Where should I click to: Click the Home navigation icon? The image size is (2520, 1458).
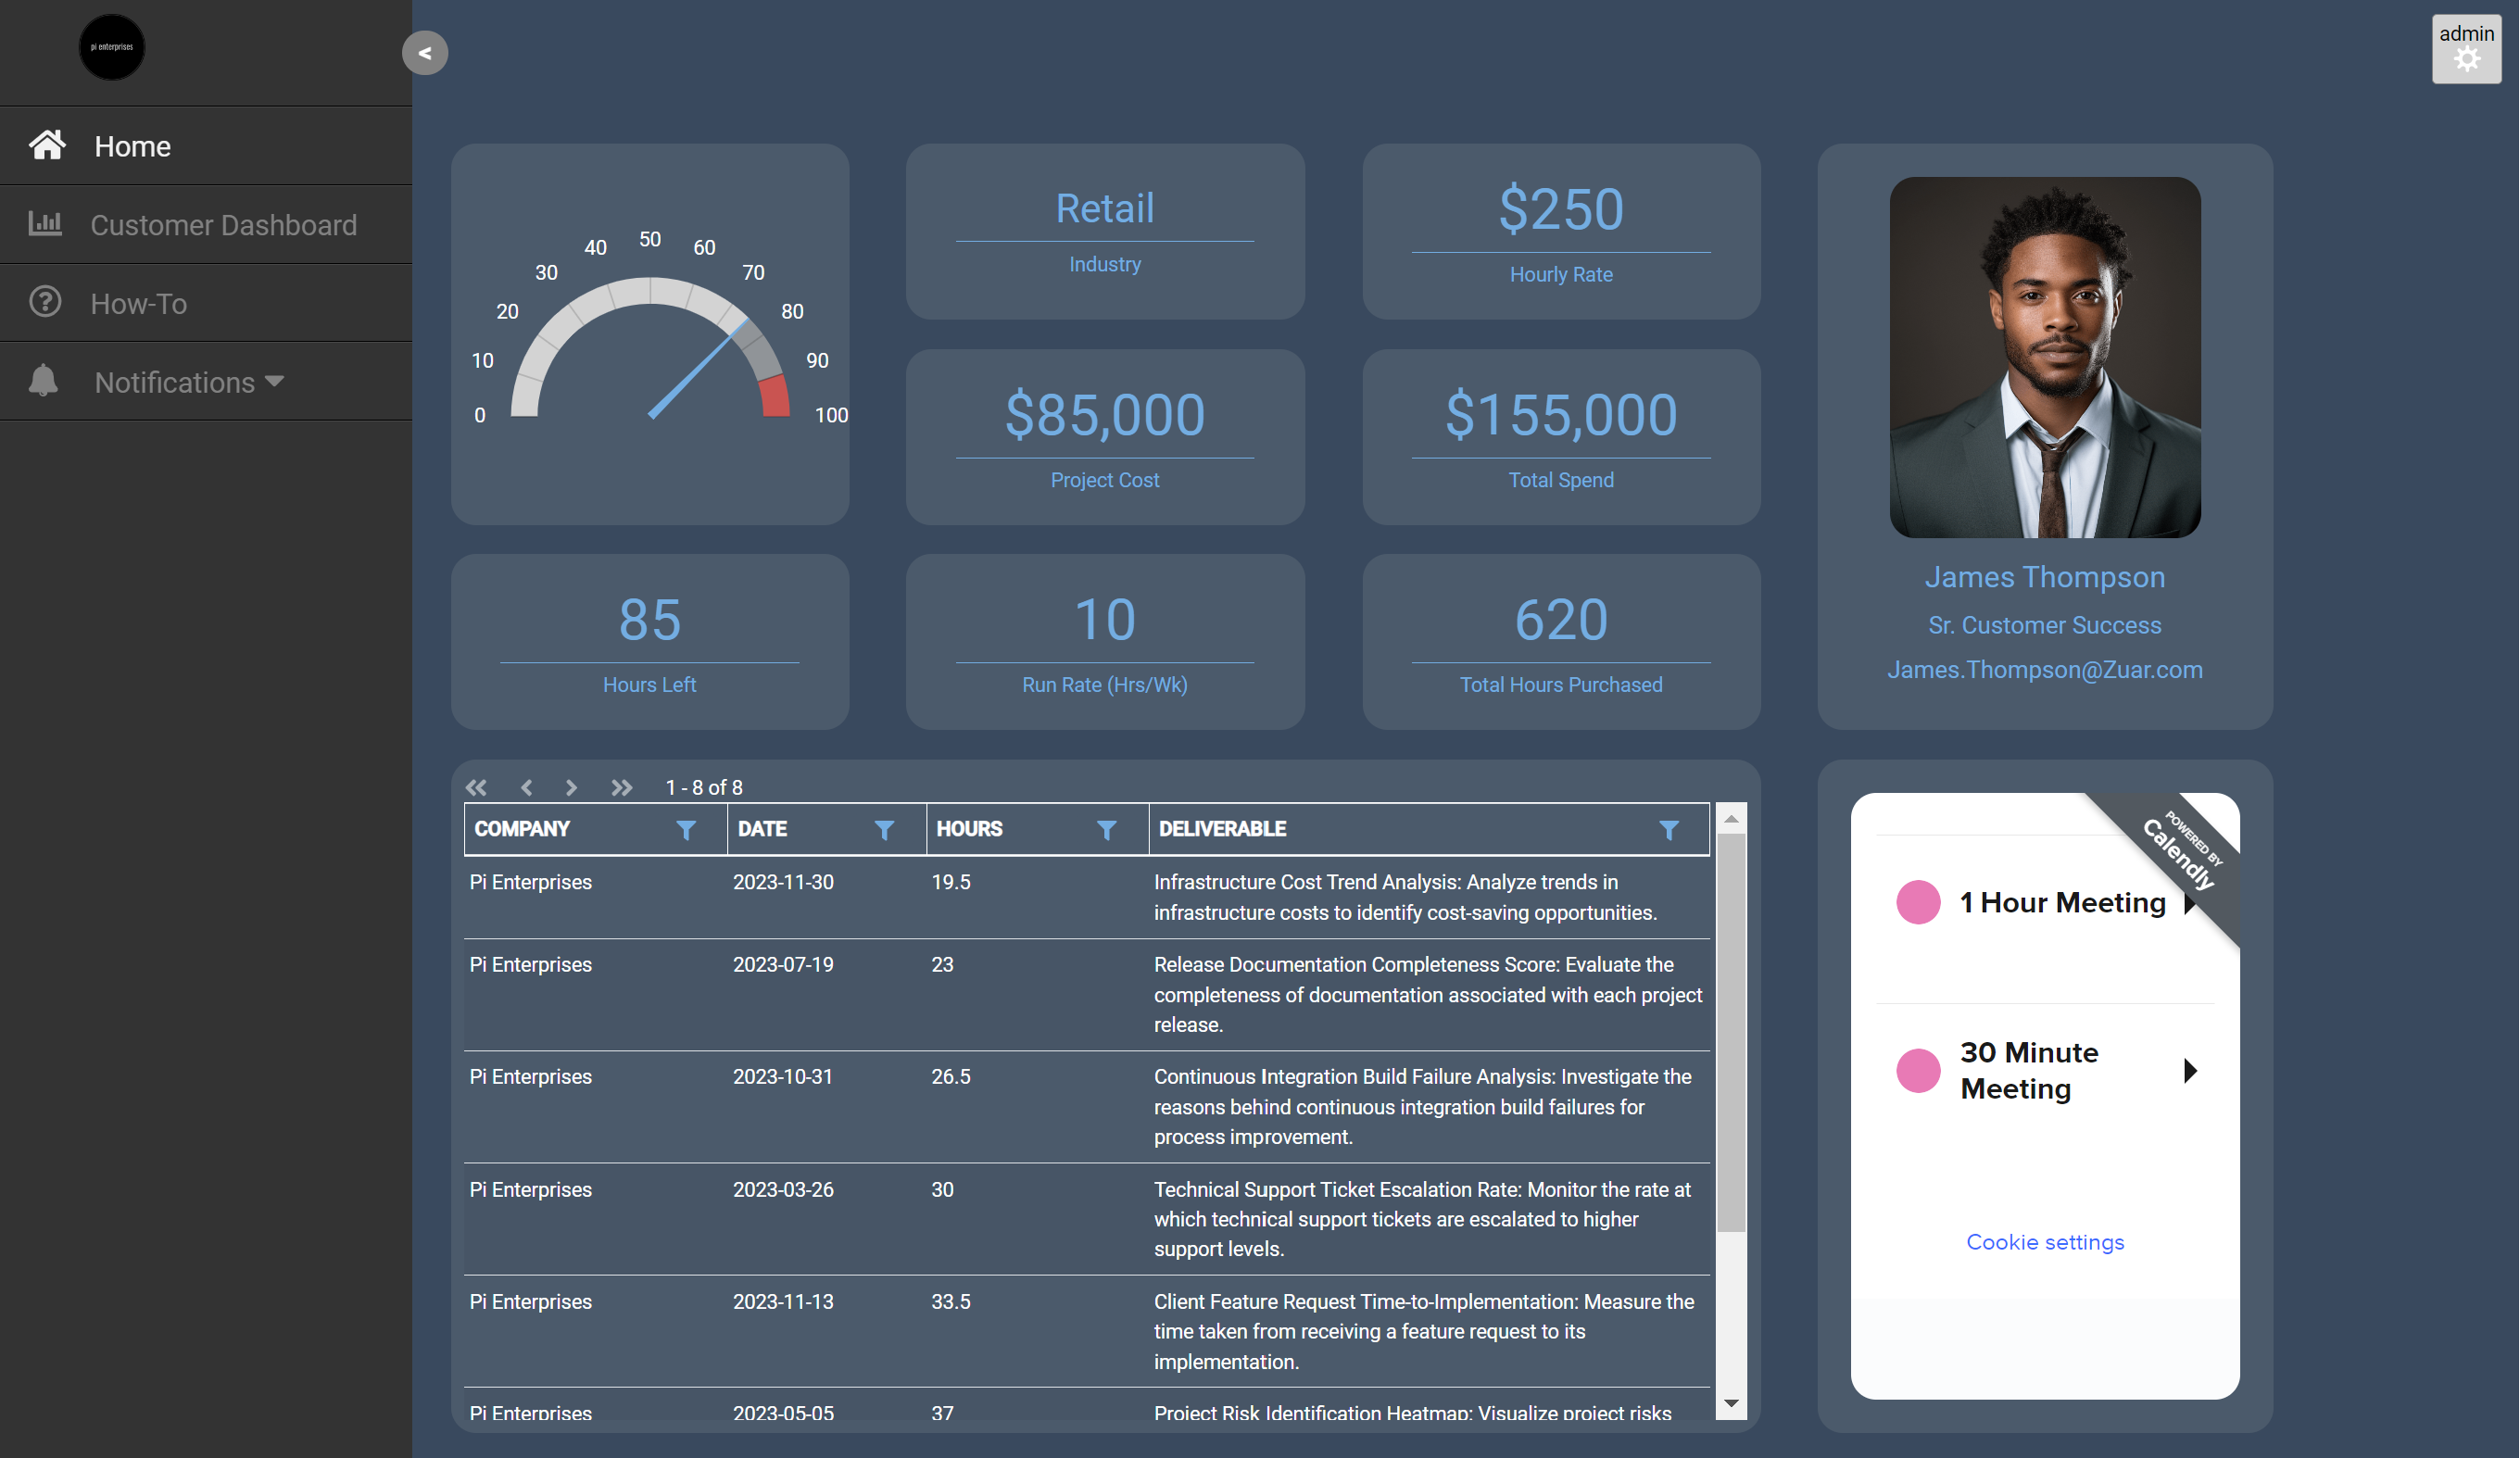tap(47, 145)
